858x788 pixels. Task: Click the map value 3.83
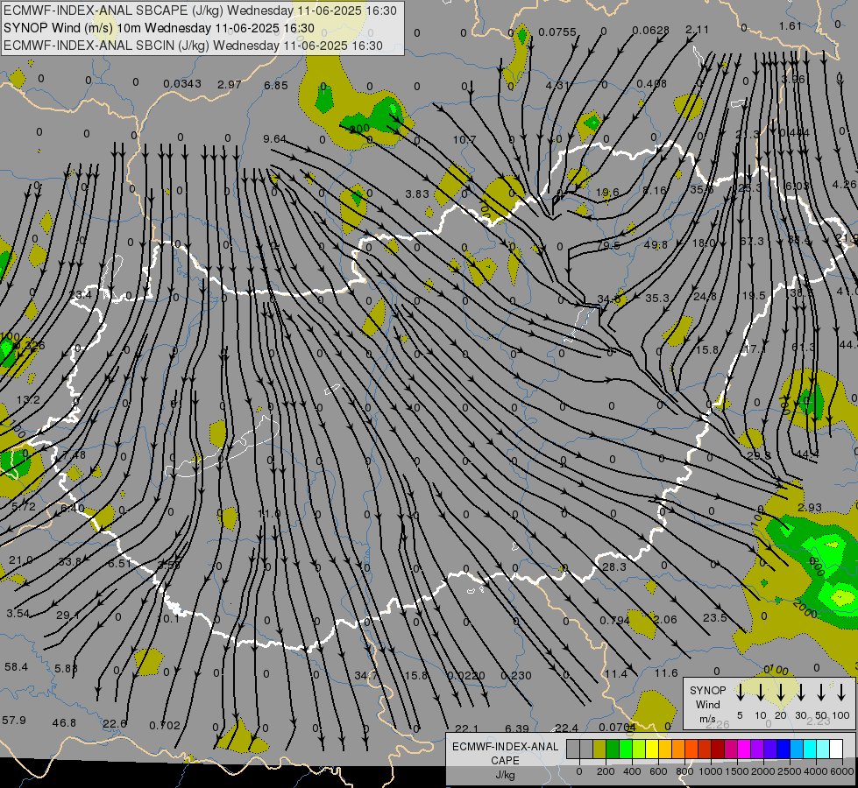(417, 194)
